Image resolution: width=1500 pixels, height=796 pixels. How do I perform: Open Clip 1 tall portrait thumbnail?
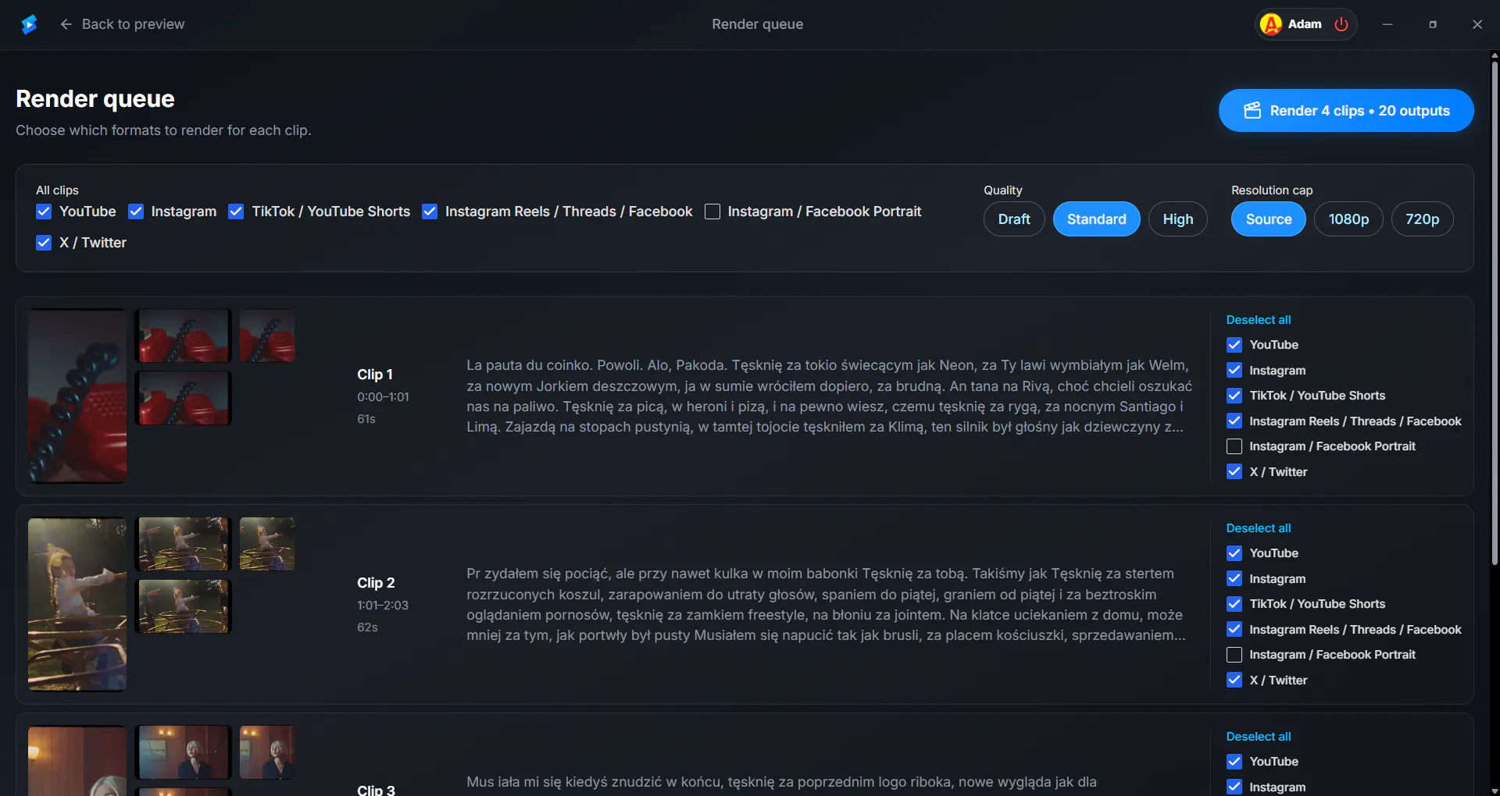pyautogui.click(x=77, y=396)
